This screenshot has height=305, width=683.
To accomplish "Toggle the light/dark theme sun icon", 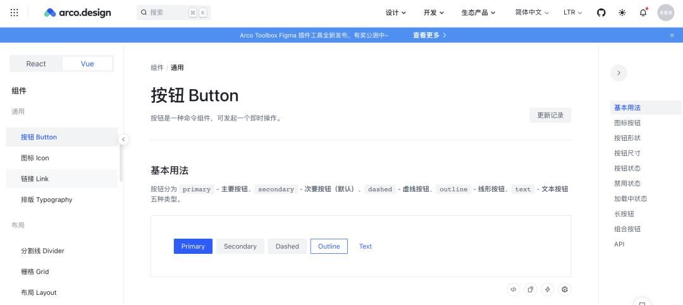I will (622, 13).
